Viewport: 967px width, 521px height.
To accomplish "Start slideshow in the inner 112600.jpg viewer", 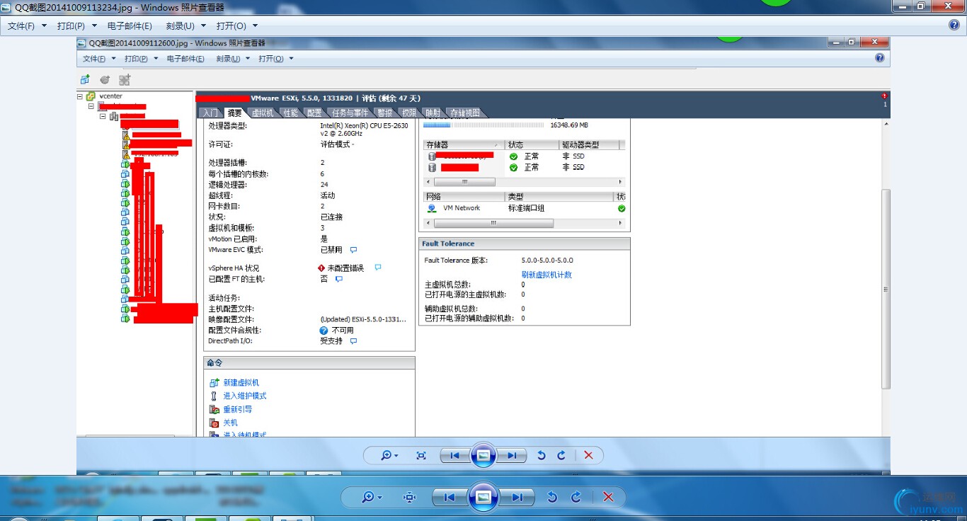I will [483, 456].
